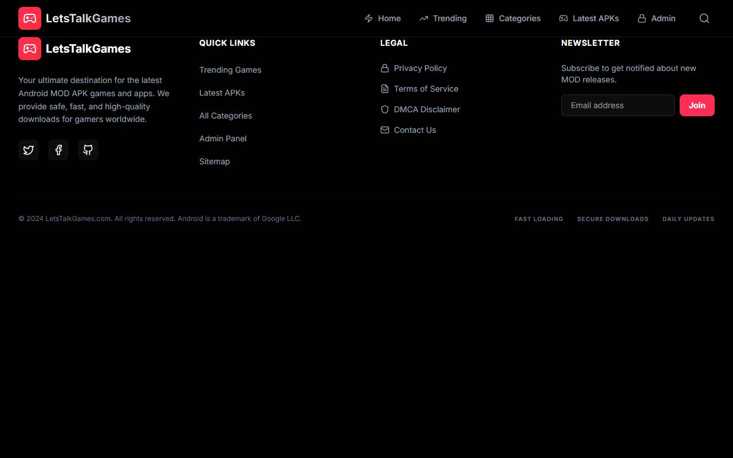Click the footer LetsTalkGames brand name
The width and height of the screenshot is (733, 458).
88,49
